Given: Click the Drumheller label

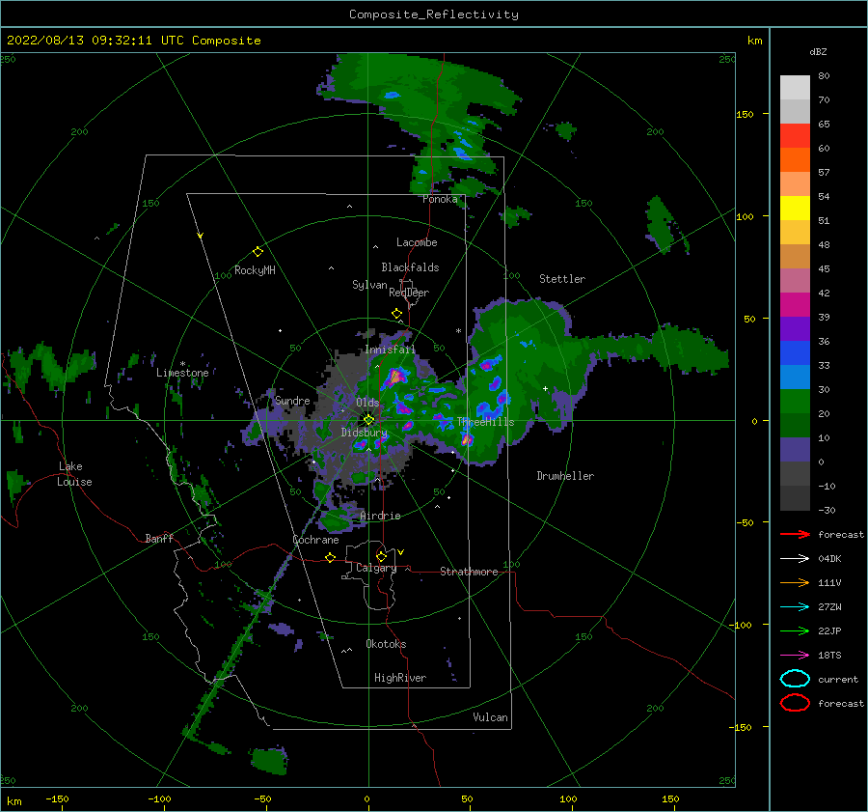Looking at the screenshot, I should (x=565, y=476).
